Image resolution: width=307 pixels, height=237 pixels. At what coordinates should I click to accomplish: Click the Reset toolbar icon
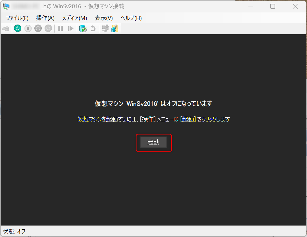click(71, 28)
